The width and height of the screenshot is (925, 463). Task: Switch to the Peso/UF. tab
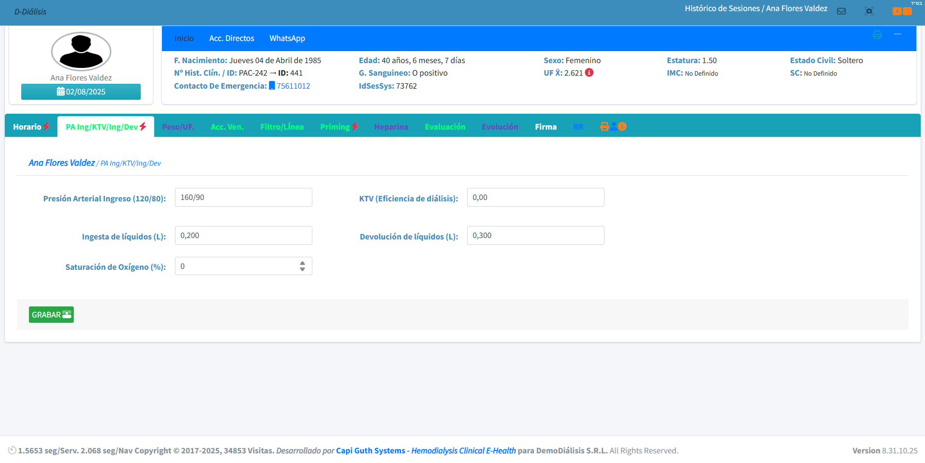[x=178, y=127]
